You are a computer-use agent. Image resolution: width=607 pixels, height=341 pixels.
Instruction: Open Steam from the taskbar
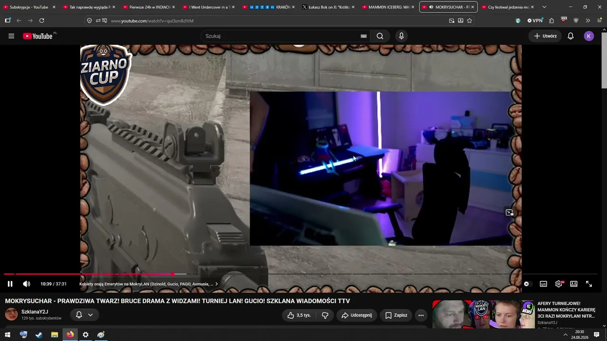(39, 335)
